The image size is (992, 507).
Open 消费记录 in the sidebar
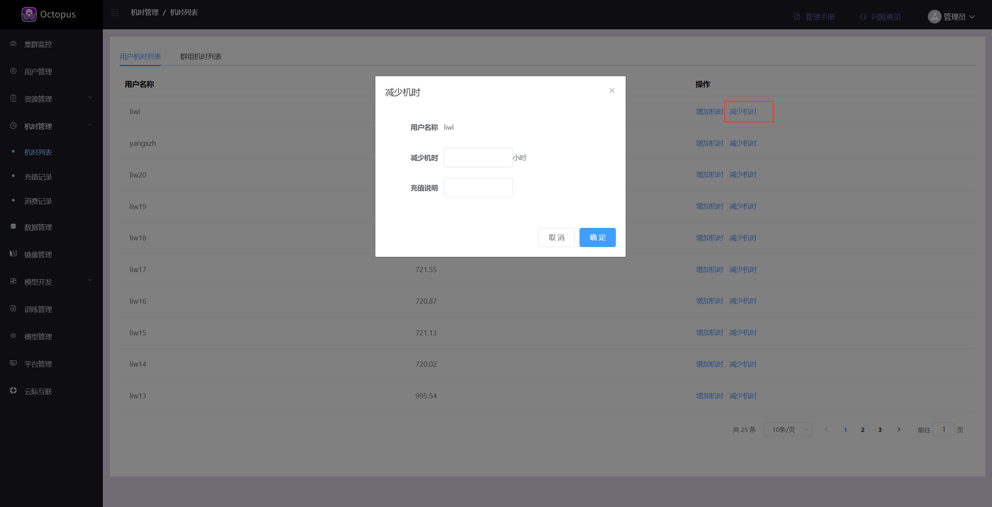(38, 201)
